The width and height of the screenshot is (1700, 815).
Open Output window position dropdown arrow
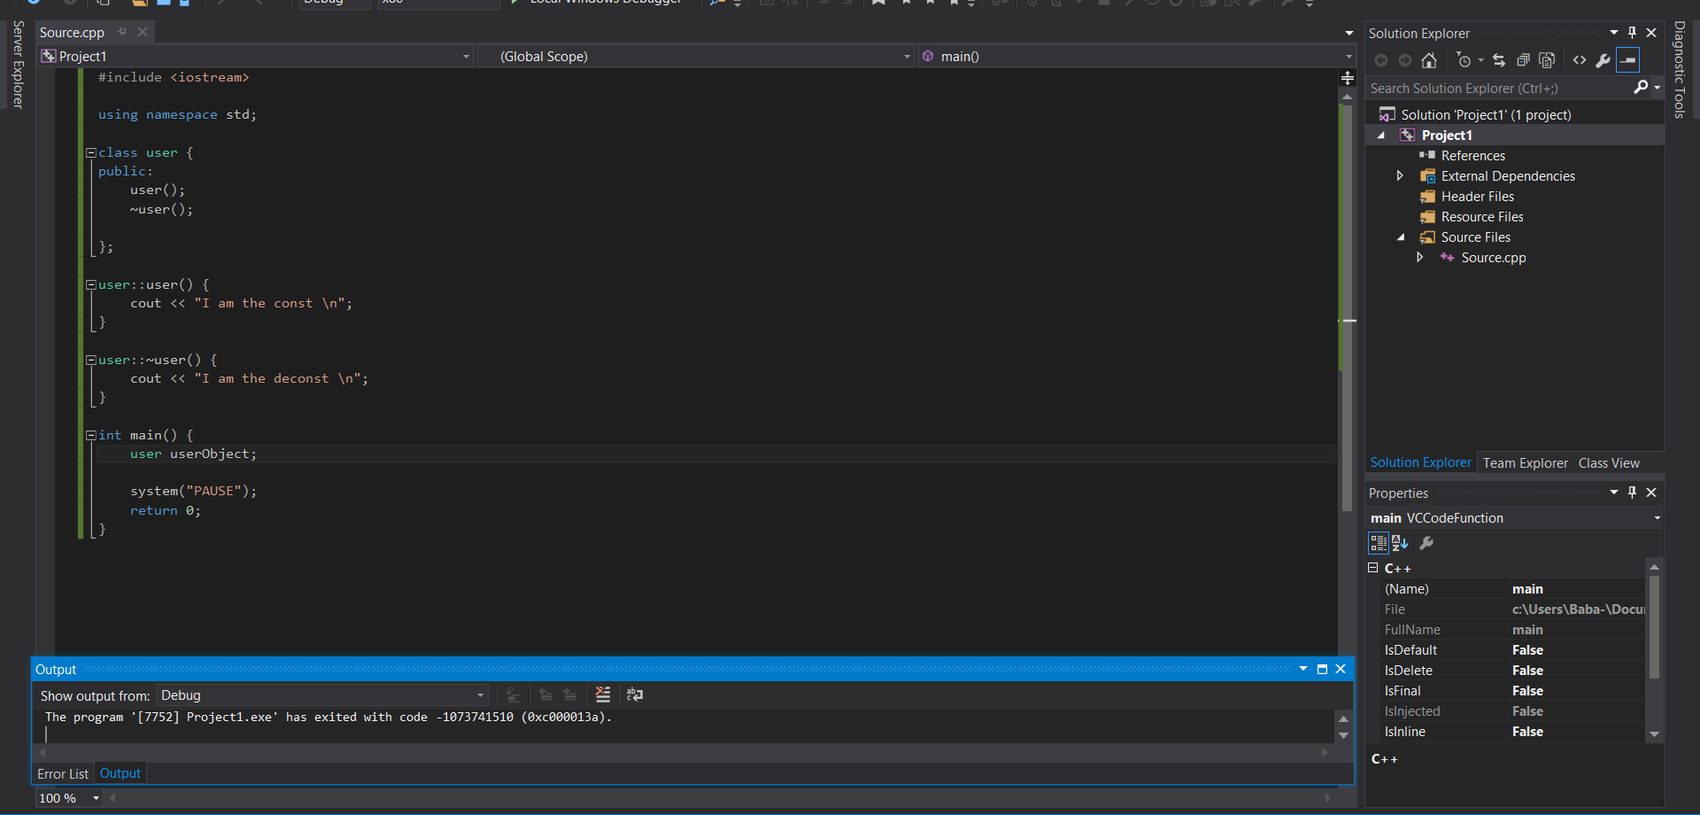(x=1303, y=670)
